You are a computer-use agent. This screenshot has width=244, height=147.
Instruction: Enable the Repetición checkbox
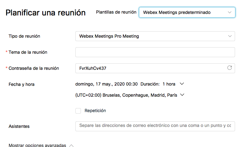(x=78, y=111)
